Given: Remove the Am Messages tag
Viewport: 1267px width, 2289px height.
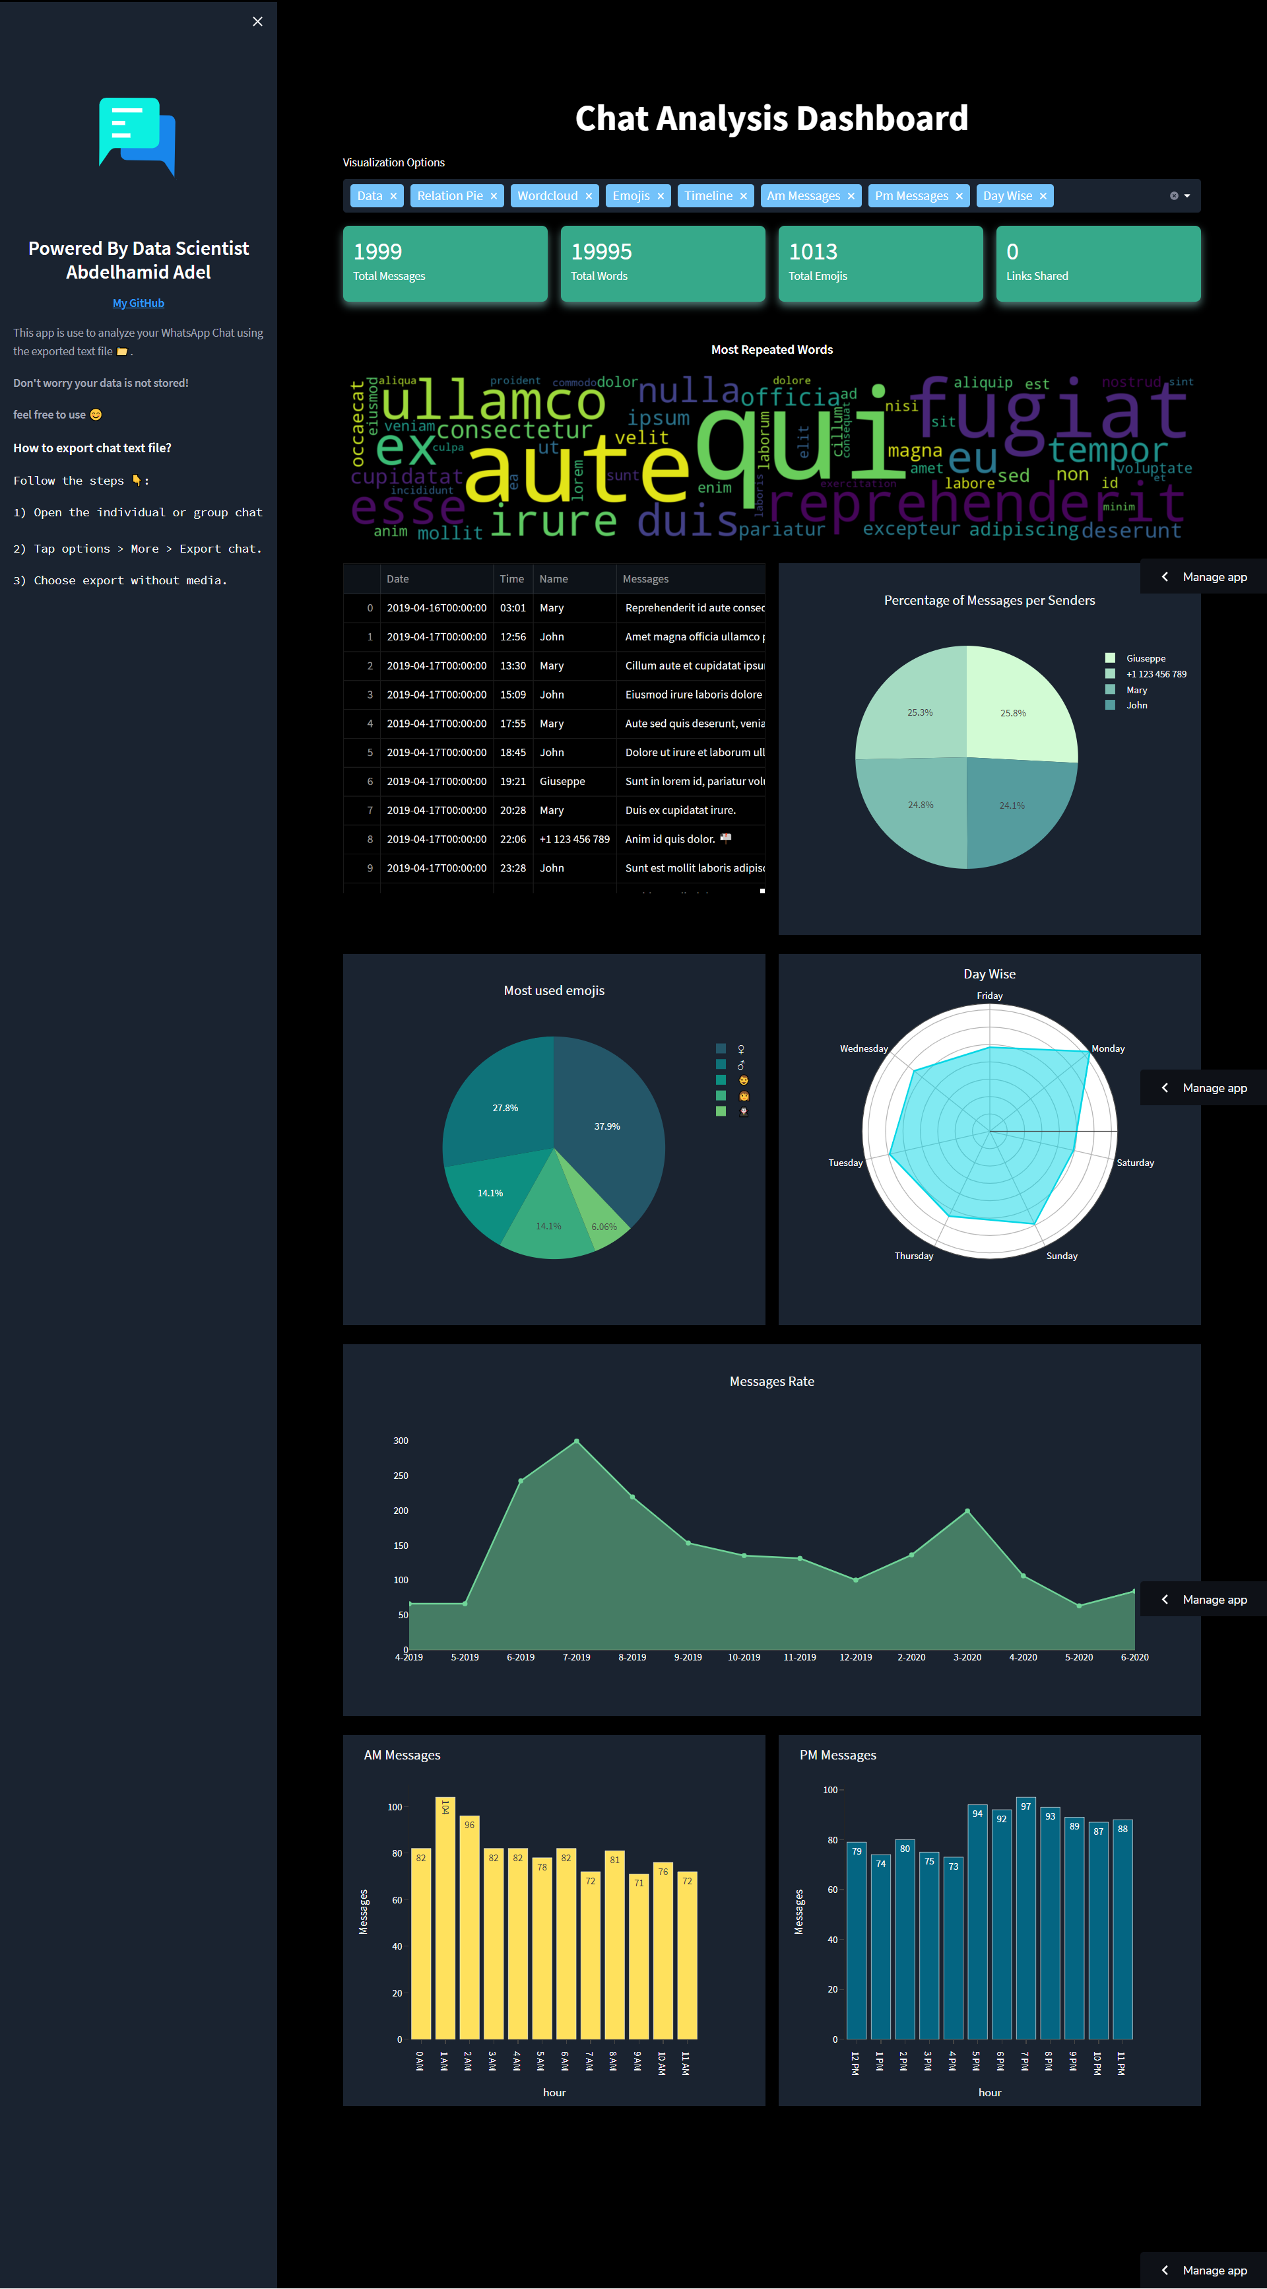Looking at the screenshot, I should (851, 195).
